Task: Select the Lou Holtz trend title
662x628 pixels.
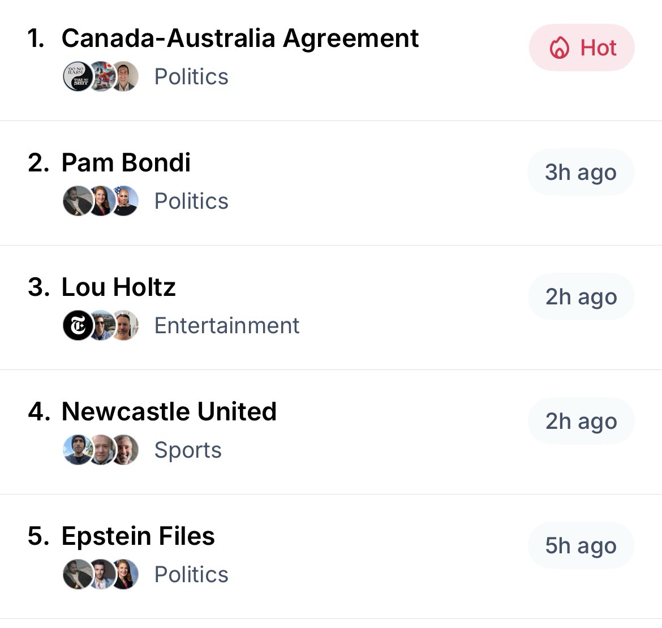Action: pyautogui.click(x=118, y=287)
